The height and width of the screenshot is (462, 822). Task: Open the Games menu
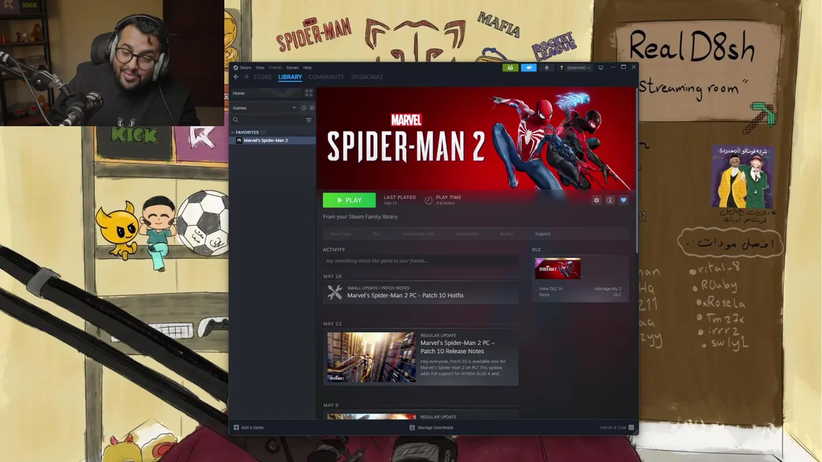[292, 67]
